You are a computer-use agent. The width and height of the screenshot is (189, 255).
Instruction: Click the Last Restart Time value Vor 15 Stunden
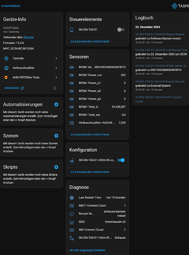[x=116, y=198]
